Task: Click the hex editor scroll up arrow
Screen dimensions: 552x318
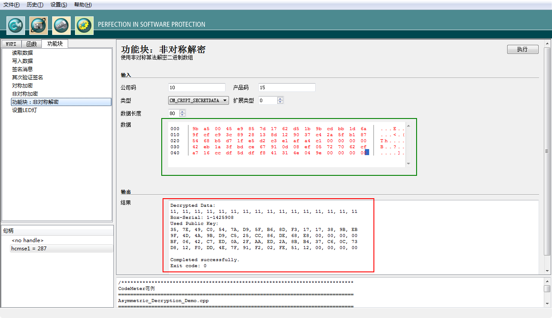Action: pyautogui.click(x=408, y=126)
